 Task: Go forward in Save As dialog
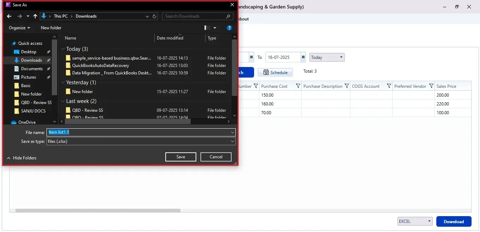click(19, 16)
